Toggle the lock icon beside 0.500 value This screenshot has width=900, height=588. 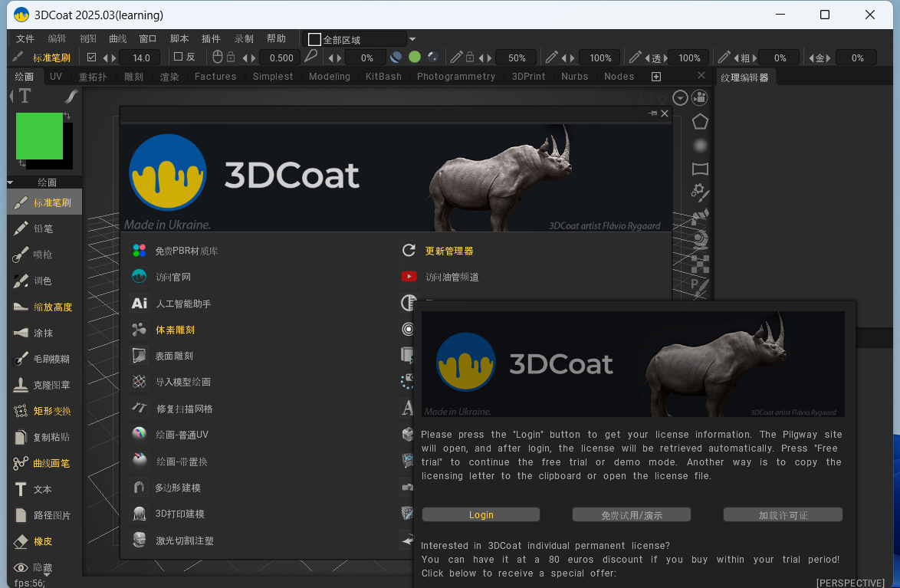coord(231,57)
